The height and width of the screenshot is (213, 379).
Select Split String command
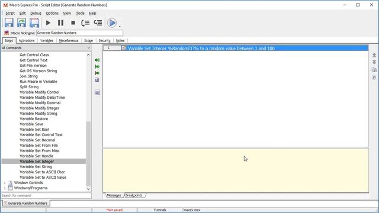29,87
